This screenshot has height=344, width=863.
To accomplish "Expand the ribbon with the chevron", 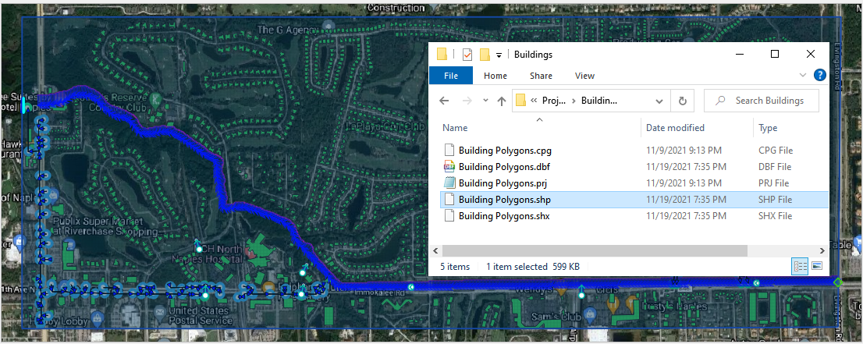I will 804,76.
